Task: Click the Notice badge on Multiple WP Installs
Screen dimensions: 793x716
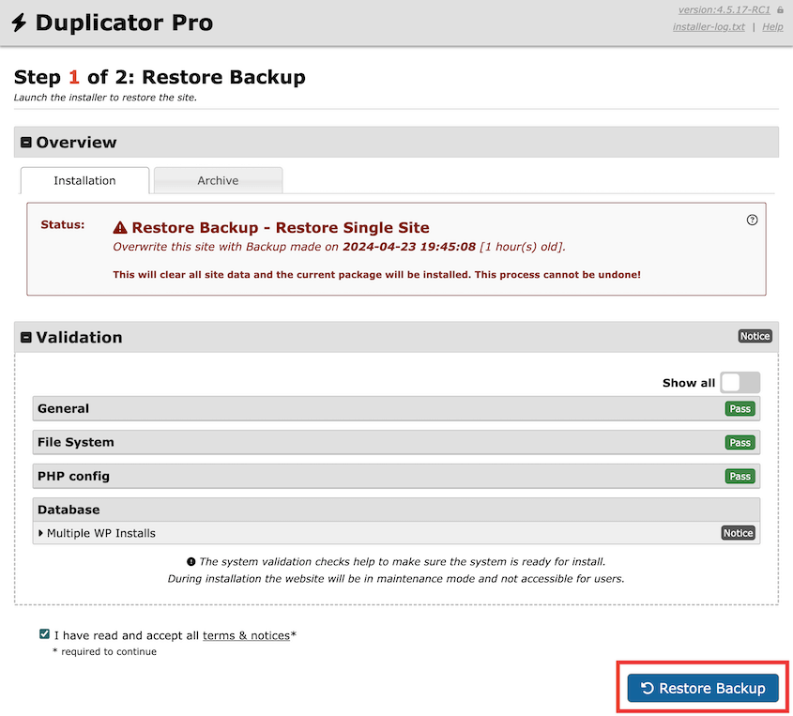Action: point(738,533)
